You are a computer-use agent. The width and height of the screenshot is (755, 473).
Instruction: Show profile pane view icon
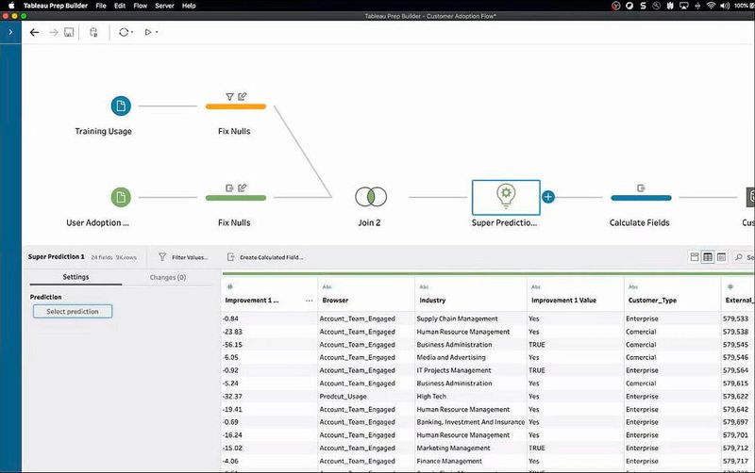coord(695,257)
